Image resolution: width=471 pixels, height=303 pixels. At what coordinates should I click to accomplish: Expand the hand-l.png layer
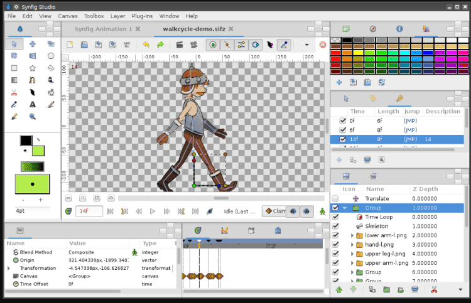[x=352, y=245]
